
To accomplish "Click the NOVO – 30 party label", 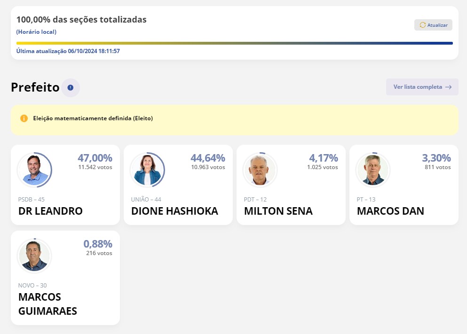I will tap(32, 285).
